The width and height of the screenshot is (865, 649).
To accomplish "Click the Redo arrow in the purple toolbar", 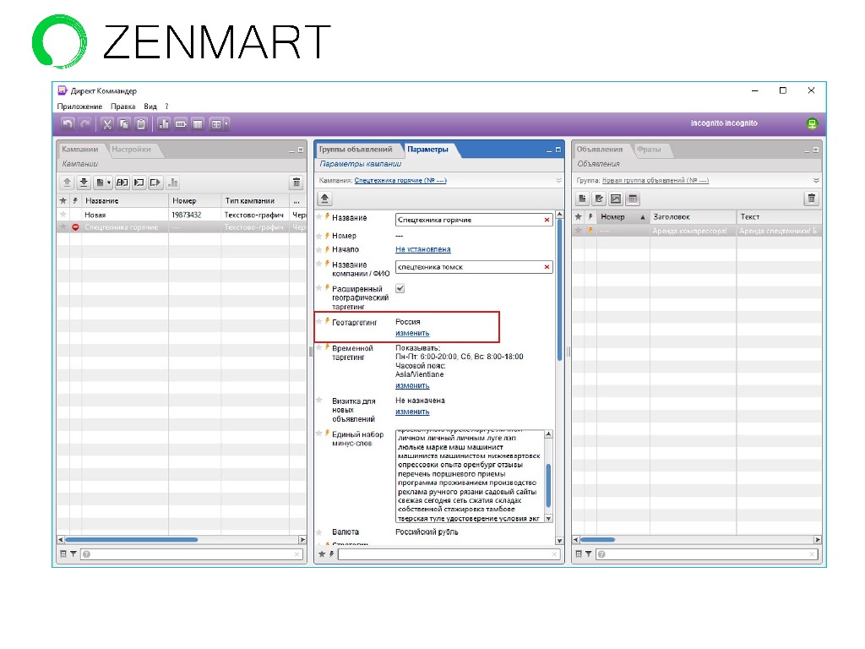I will 85,124.
